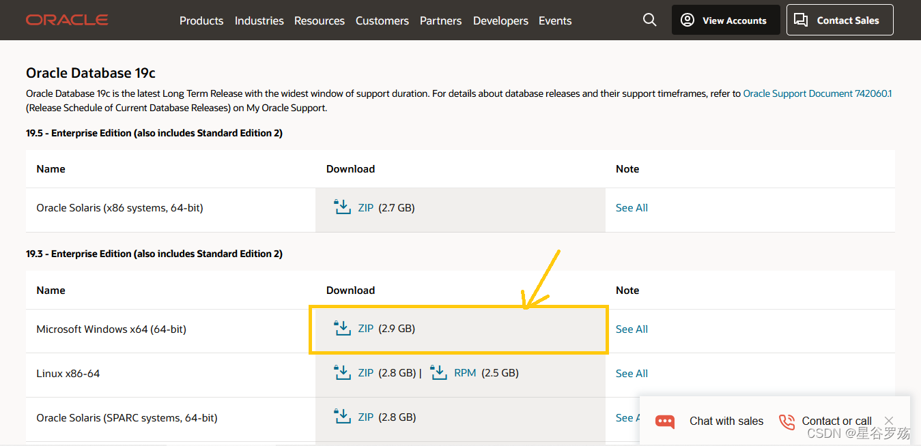Click See All for Oracle Solaris x86 row
Screen dimensions: 921x446
(632, 207)
